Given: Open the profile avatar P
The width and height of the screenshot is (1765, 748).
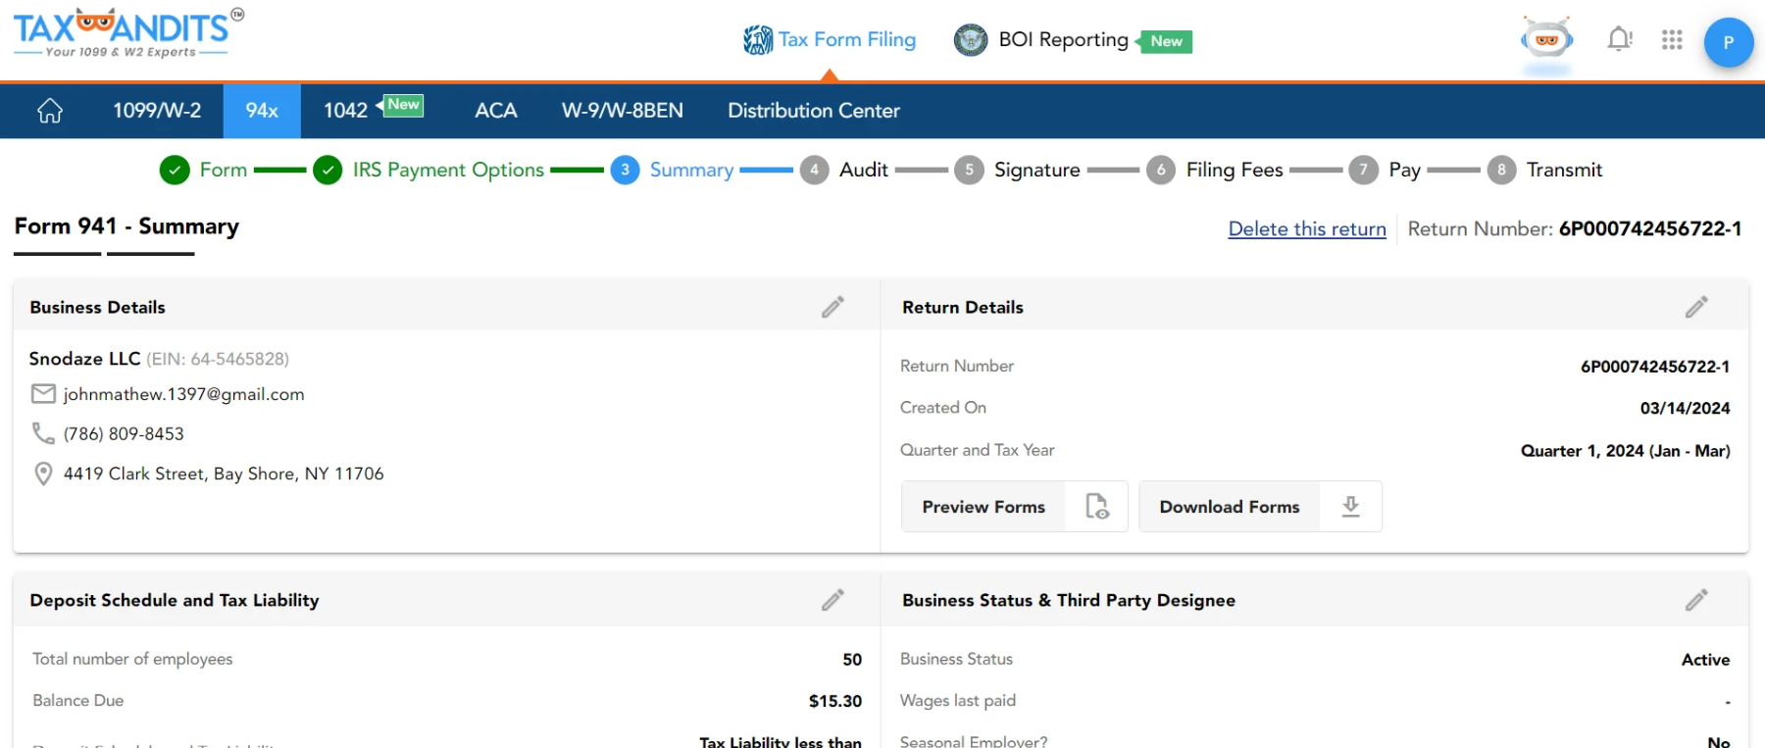Looking at the screenshot, I should click(1728, 42).
